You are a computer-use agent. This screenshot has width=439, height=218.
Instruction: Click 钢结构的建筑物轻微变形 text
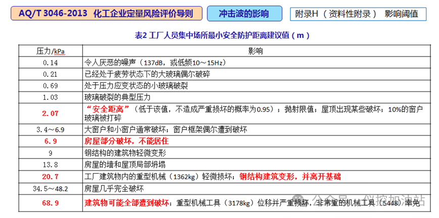[125, 153]
